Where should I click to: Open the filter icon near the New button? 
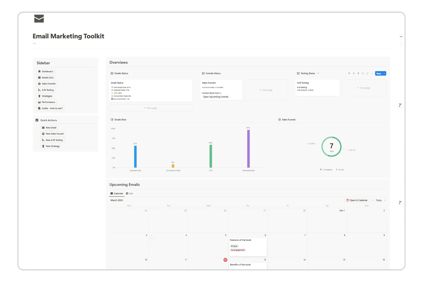349,73
